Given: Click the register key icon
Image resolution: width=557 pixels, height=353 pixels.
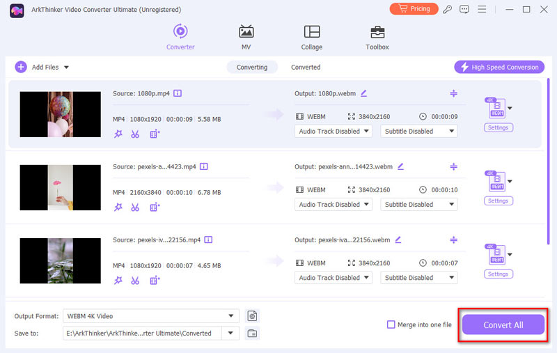Looking at the screenshot, I should tap(447, 9).
